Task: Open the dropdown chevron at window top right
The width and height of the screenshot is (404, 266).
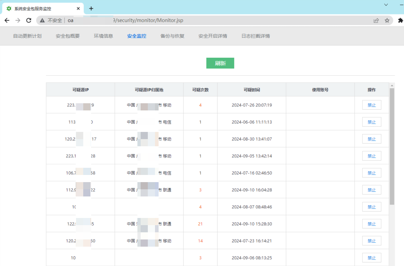Action: pyautogui.click(x=386, y=5)
